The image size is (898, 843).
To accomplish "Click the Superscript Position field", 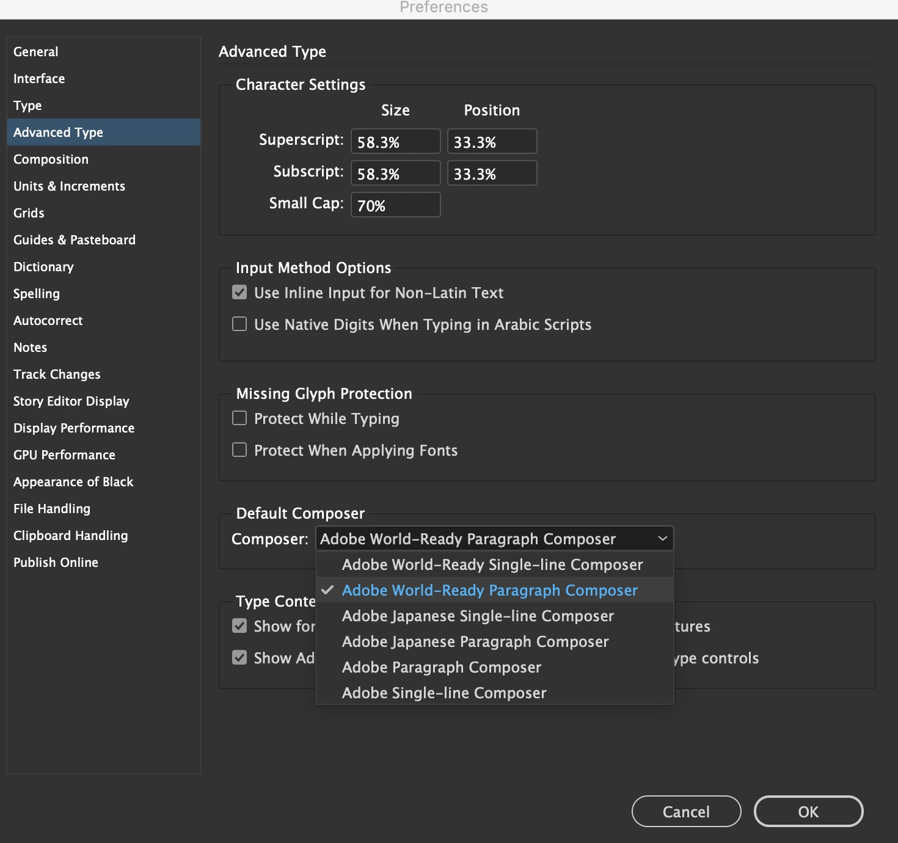I will tap(492, 142).
